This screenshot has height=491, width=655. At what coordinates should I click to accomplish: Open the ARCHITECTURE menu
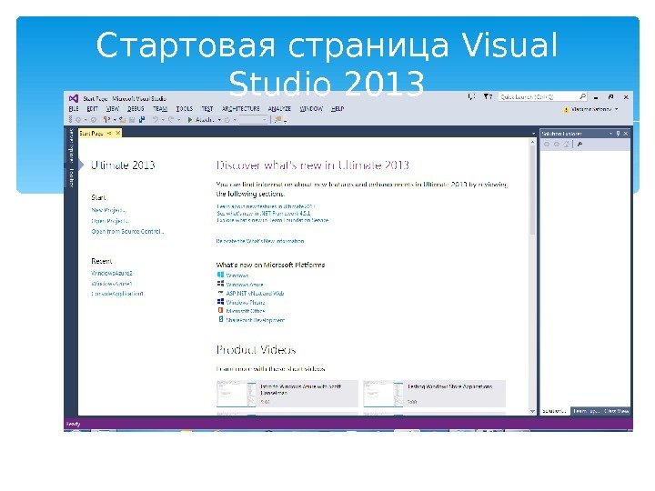pos(240,108)
